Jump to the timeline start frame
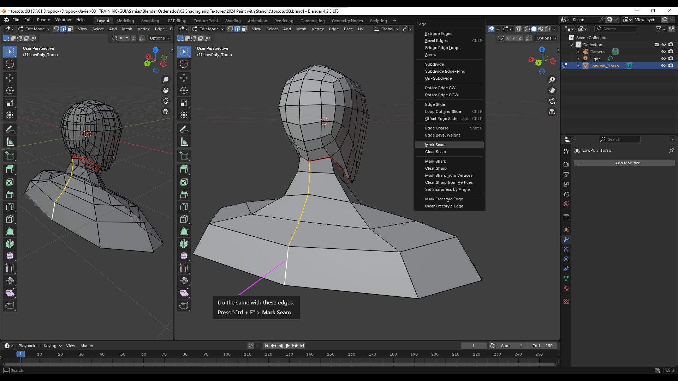678x381 pixels. (266, 346)
